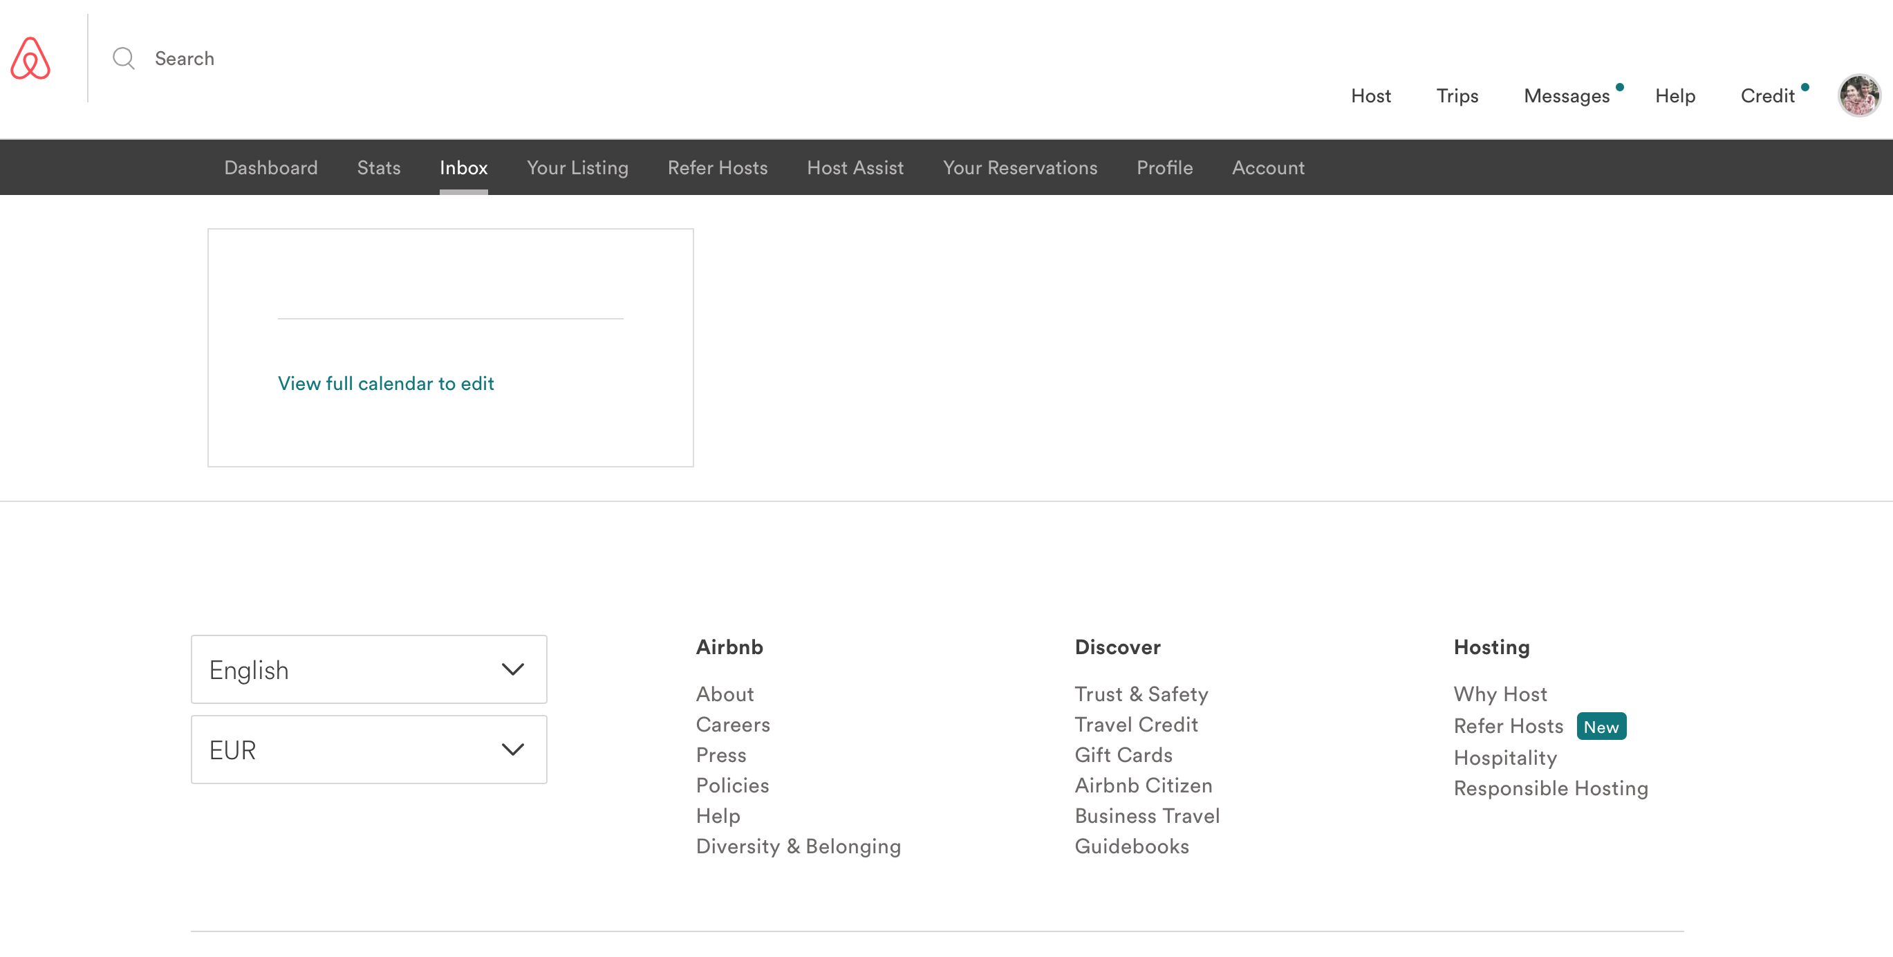The width and height of the screenshot is (1893, 957).
Task: Open the user profile avatar menu
Action: 1858,95
